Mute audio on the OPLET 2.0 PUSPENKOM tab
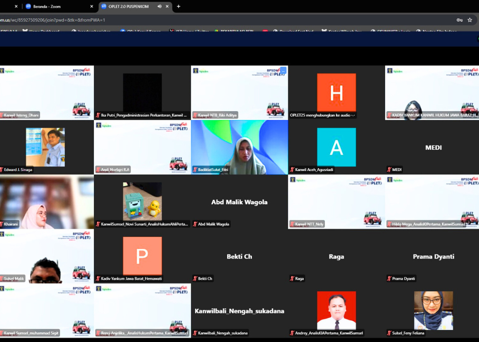This screenshot has width=479, height=342. point(159,6)
